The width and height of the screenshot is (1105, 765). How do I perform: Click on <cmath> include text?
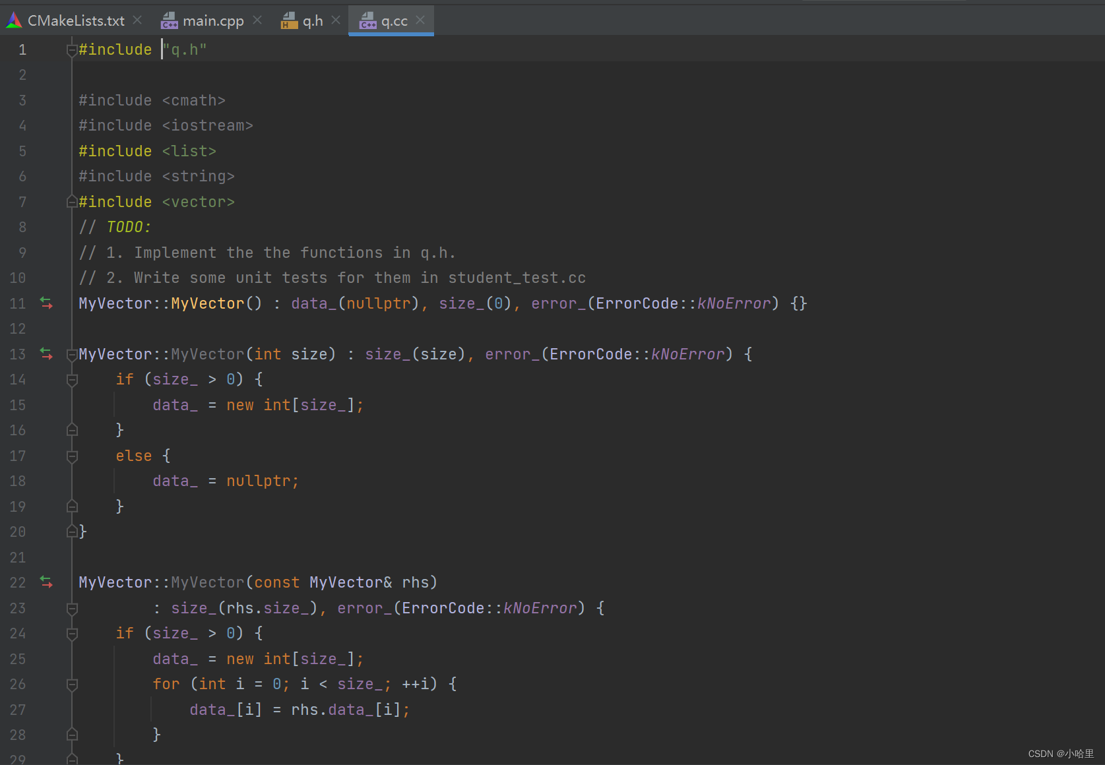coord(194,100)
